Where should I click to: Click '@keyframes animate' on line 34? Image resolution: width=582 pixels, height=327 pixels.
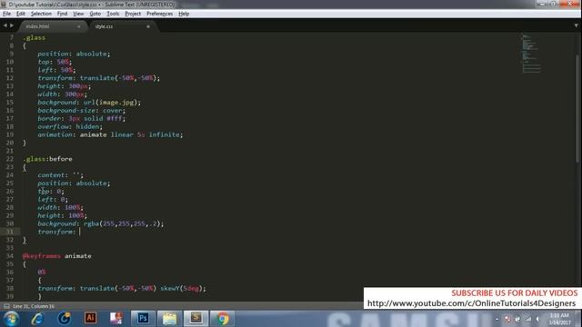[56, 256]
